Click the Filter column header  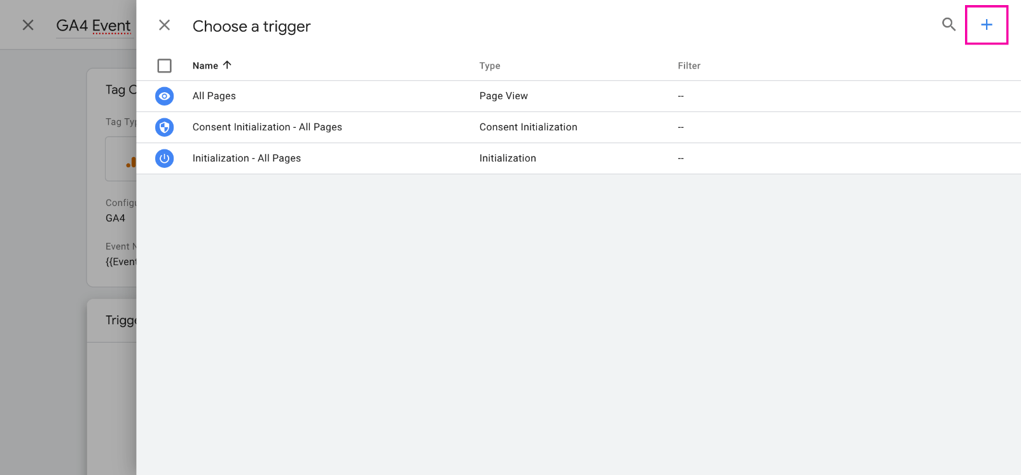pyautogui.click(x=689, y=65)
